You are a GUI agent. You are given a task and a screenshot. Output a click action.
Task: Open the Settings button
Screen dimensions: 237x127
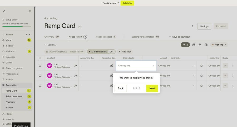(x=204, y=26)
